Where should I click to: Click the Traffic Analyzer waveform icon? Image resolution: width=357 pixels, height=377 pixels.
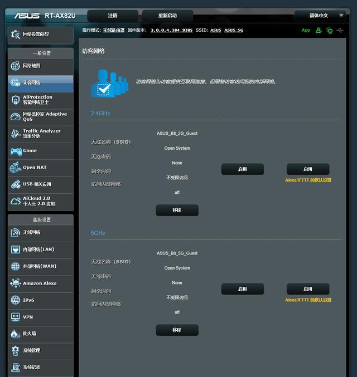click(x=16, y=134)
